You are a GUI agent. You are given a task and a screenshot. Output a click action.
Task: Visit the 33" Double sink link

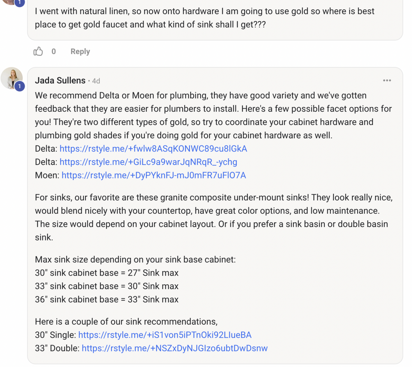pos(175,348)
